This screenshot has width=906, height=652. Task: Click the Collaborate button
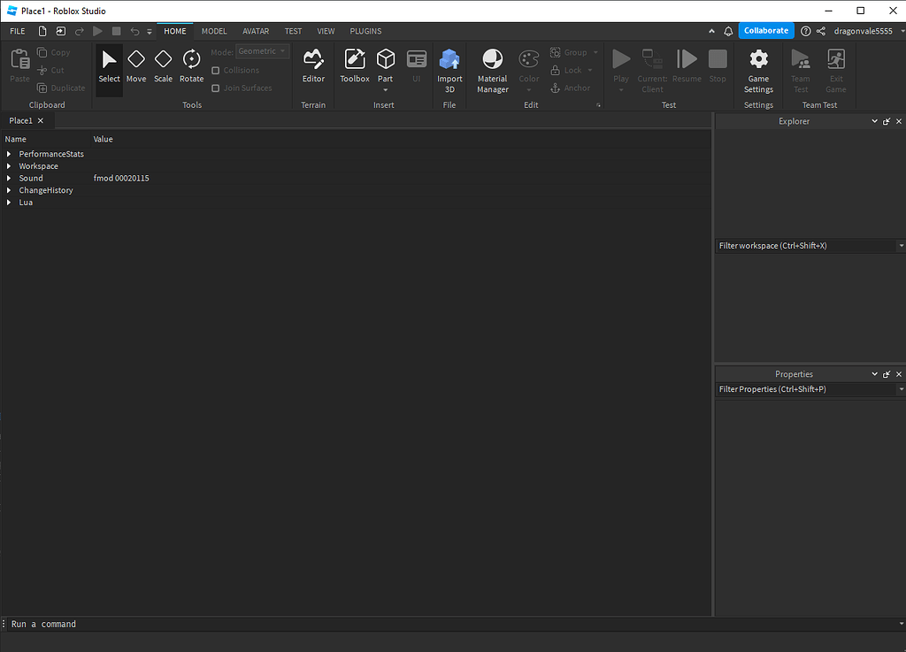[x=765, y=31]
